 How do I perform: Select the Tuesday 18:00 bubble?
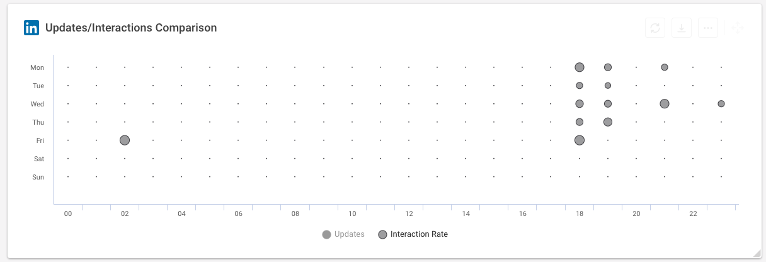(580, 85)
